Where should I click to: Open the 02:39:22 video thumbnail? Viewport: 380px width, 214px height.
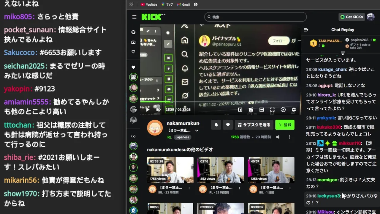(221, 208)
